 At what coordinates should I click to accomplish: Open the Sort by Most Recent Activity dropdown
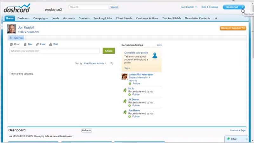(x=95, y=63)
